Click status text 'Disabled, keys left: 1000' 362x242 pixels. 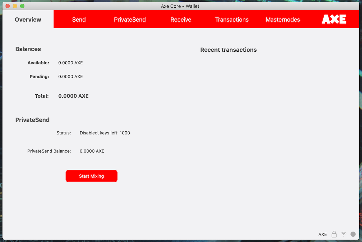pos(105,133)
